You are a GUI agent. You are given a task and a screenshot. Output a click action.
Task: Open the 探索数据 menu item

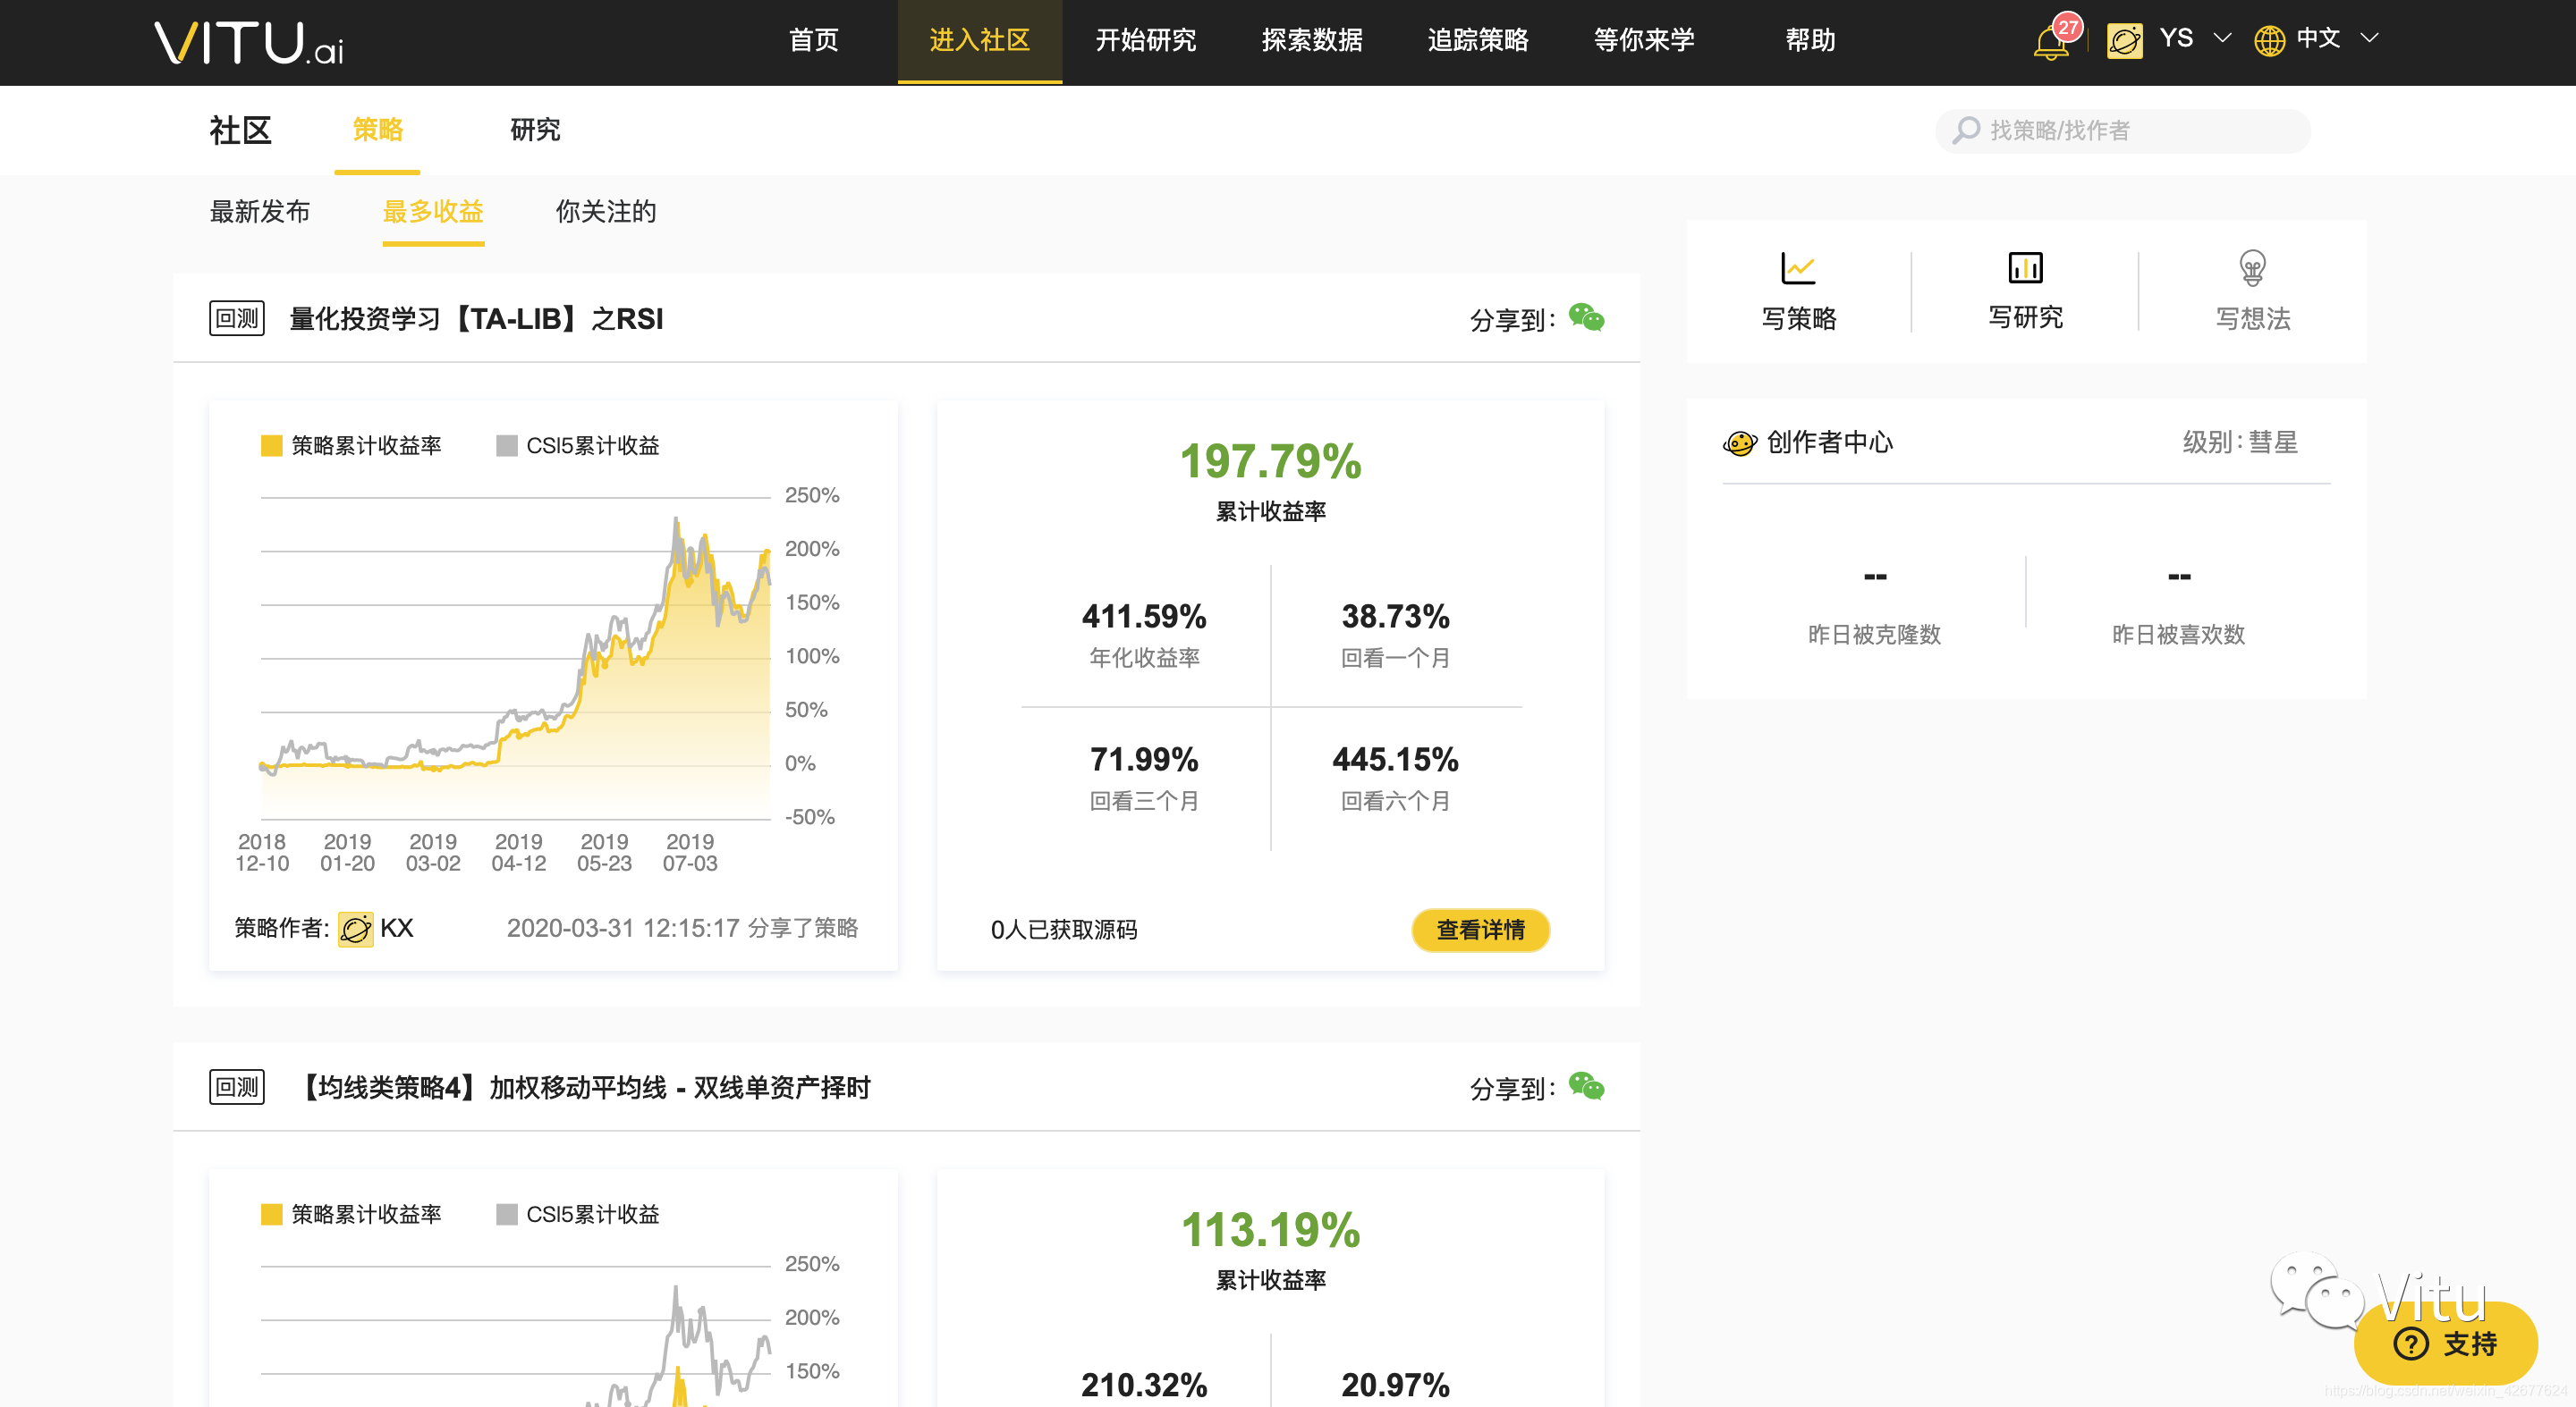[1311, 41]
